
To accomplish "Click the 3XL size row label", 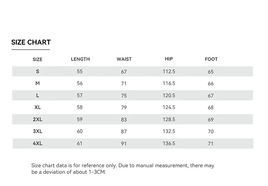I will [37, 131].
